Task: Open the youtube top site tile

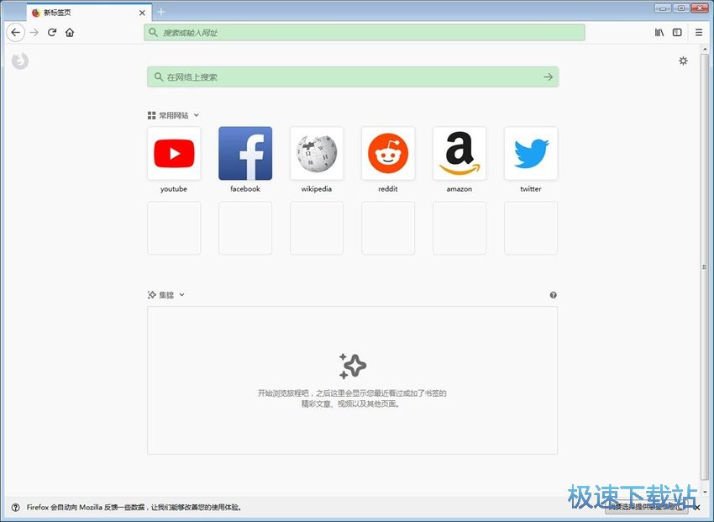Action: pyautogui.click(x=174, y=154)
